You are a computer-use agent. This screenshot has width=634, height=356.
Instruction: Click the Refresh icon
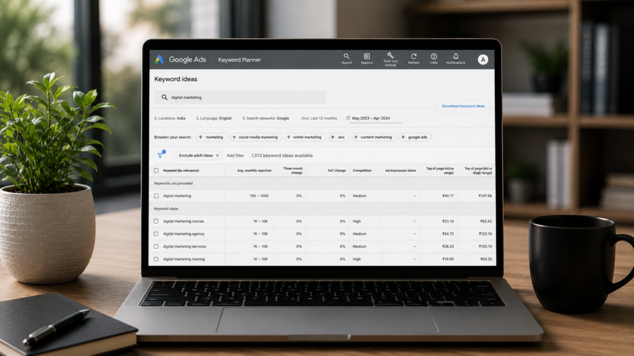tap(413, 59)
